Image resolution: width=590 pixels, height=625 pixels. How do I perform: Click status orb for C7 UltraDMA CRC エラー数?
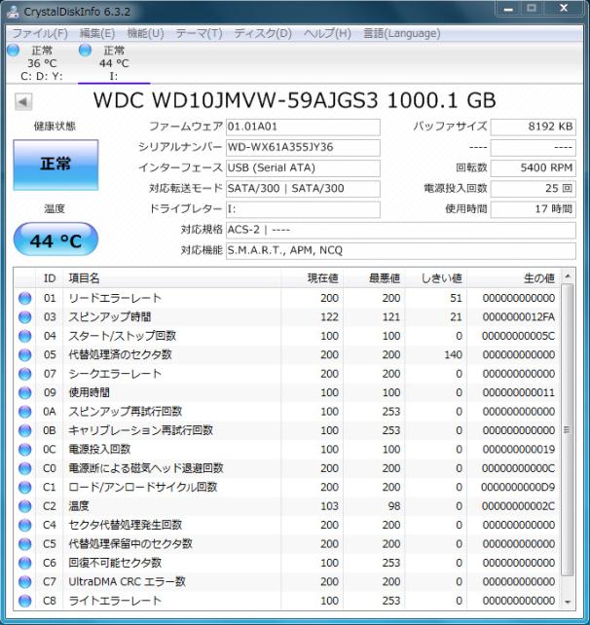[24, 582]
